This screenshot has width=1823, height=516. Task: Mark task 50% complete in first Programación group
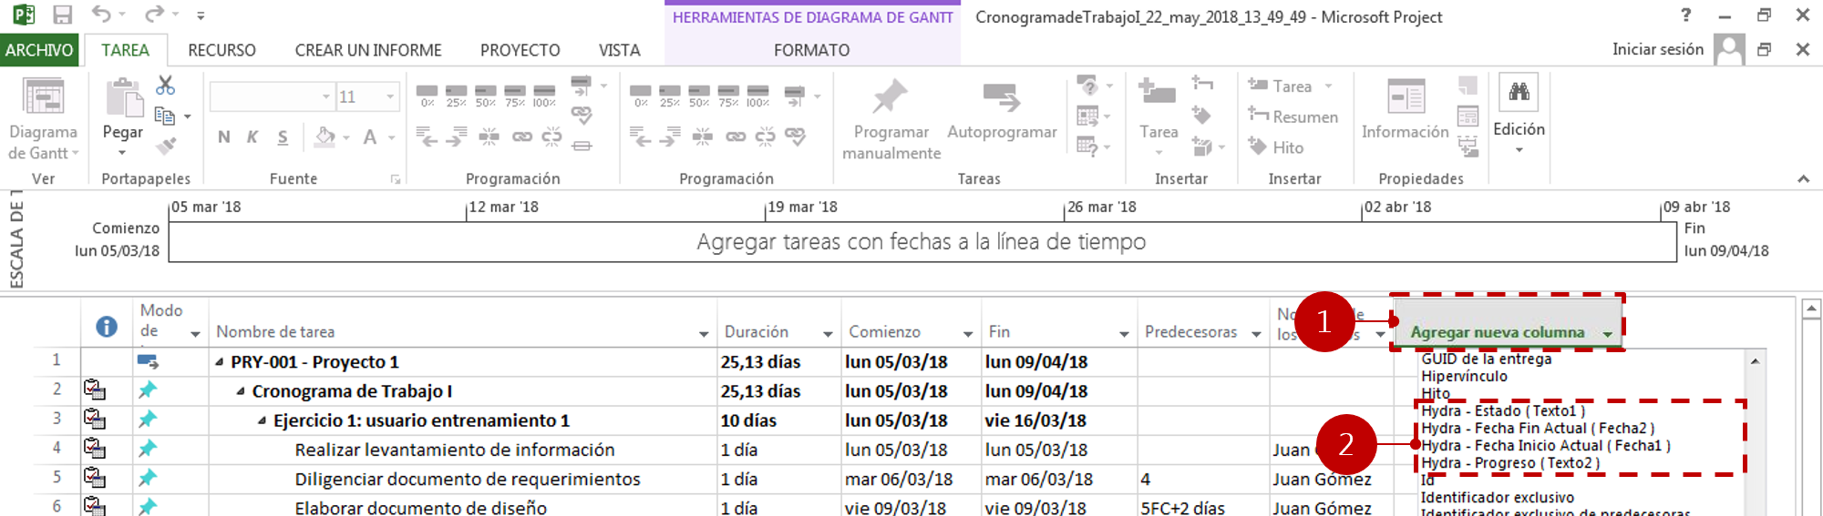point(486,96)
